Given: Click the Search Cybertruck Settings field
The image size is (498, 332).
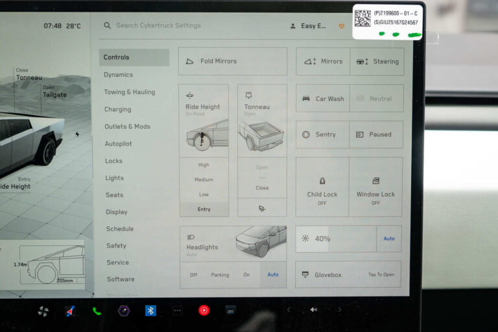Looking at the screenshot, I should (x=158, y=25).
